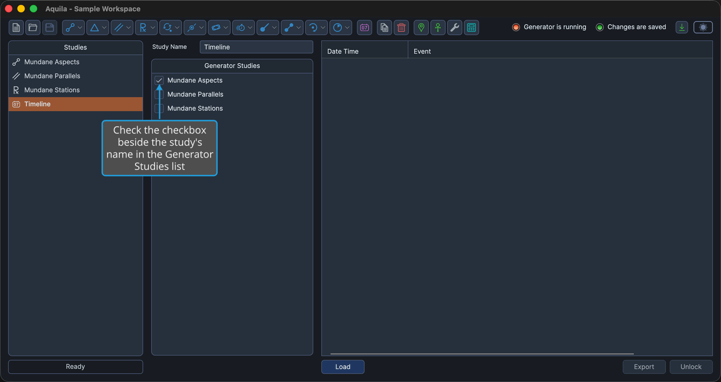Viewport: 721px width, 382px height.
Task: Uncheck the Mundane Aspects generator study checkbox
Action: point(159,80)
